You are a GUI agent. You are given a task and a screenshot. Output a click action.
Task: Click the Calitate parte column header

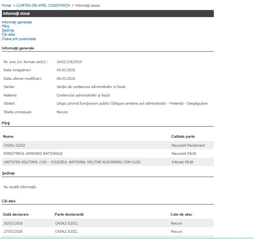[x=183, y=137]
